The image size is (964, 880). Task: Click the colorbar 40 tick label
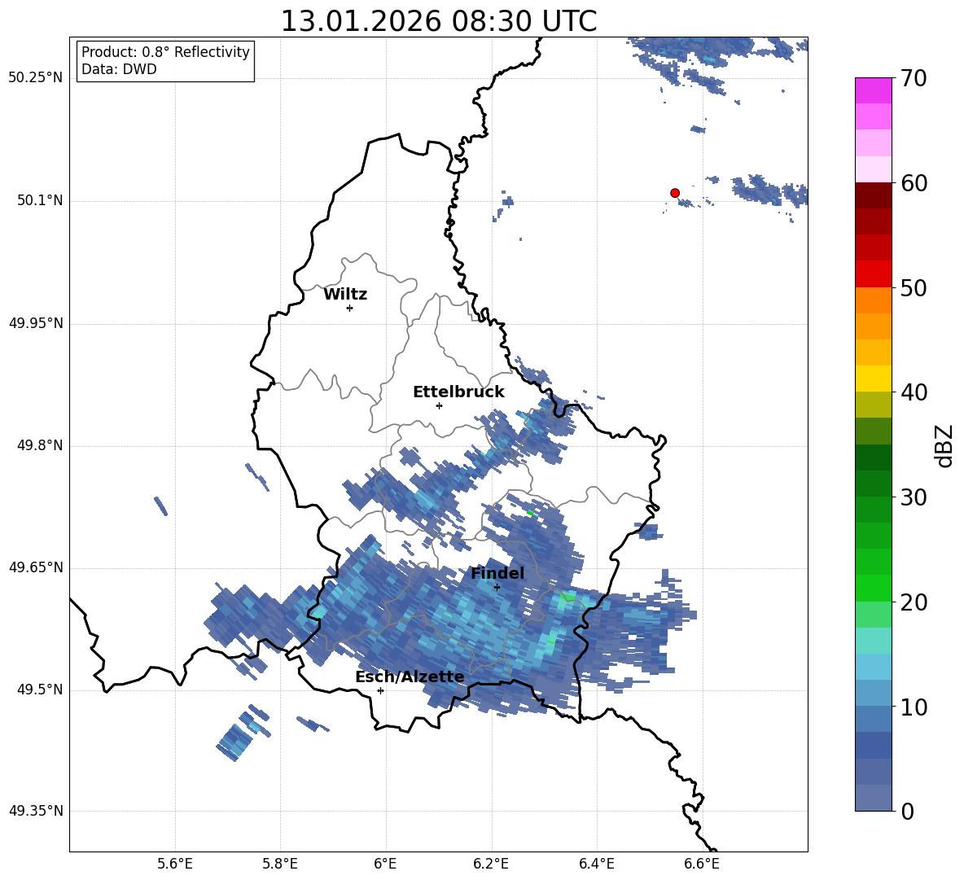914,392
